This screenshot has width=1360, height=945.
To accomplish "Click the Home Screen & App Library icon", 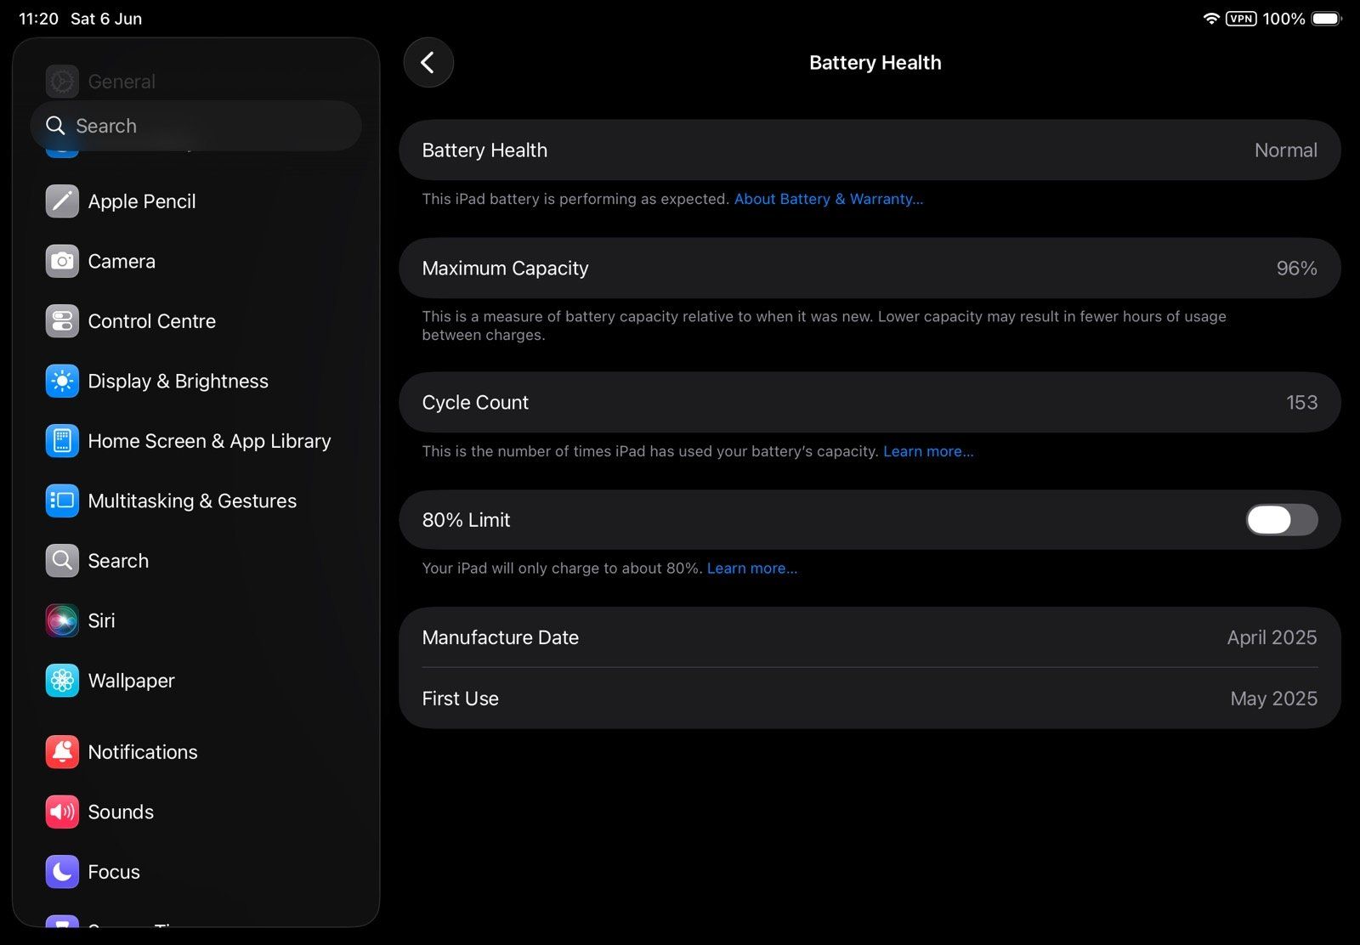I will tap(62, 441).
